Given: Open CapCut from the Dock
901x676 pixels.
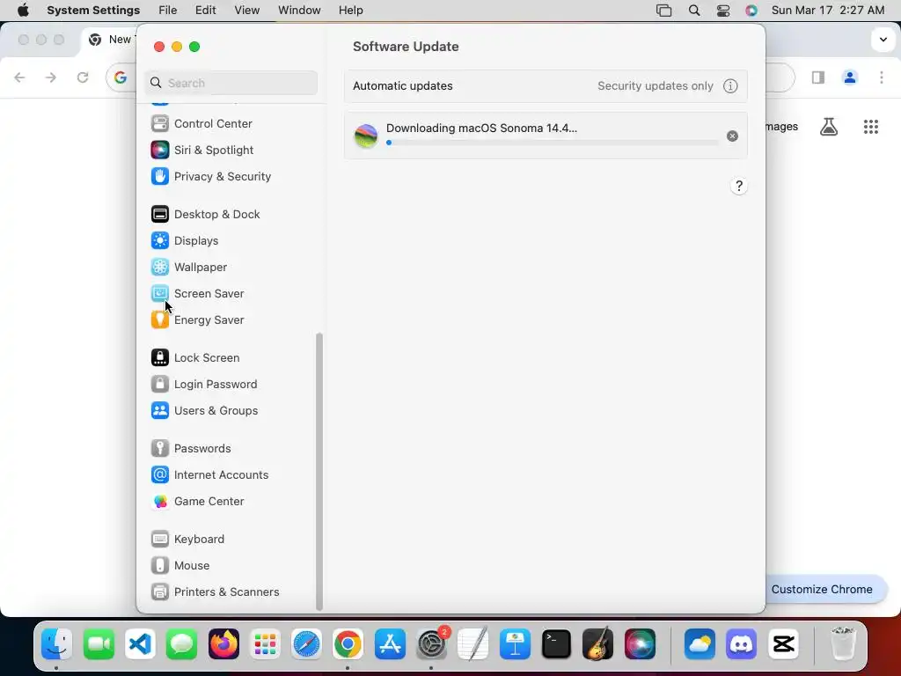Looking at the screenshot, I should click(783, 643).
